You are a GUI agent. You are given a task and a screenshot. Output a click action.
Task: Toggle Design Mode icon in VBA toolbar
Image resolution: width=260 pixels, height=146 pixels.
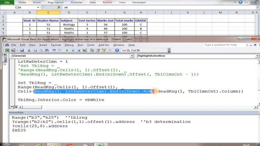85,50
